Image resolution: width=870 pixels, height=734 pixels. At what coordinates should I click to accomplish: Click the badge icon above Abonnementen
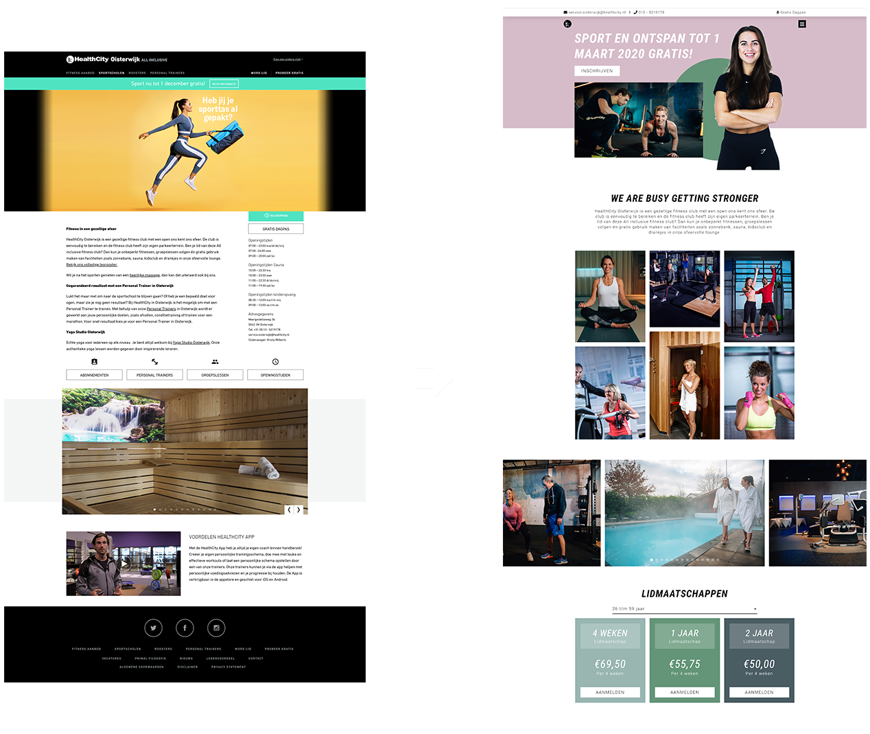point(94,362)
